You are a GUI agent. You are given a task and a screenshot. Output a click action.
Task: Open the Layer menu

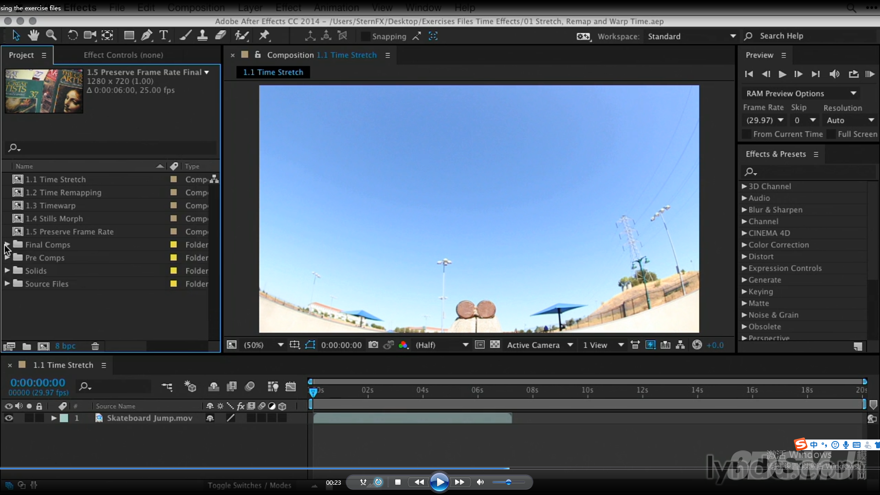click(x=250, y=8)
